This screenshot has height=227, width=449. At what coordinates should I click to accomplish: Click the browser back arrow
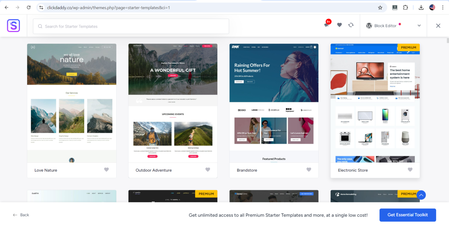click(7, 7)
